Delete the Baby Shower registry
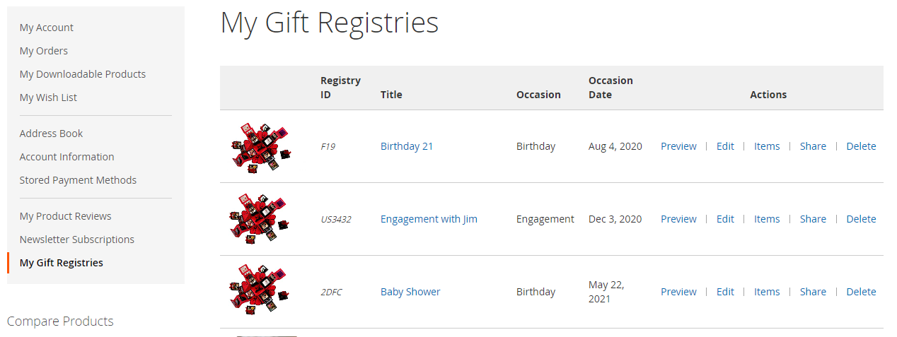897x337 pixels. [x=861, y=292]
